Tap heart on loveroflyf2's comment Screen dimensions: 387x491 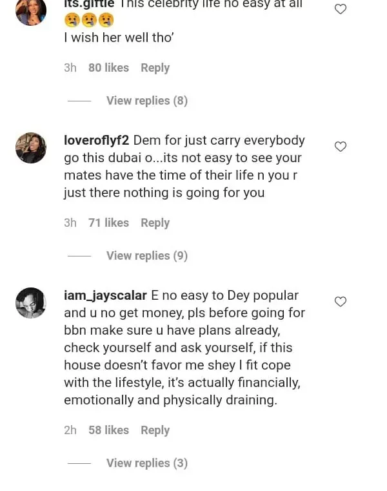[x=341, y=147]
